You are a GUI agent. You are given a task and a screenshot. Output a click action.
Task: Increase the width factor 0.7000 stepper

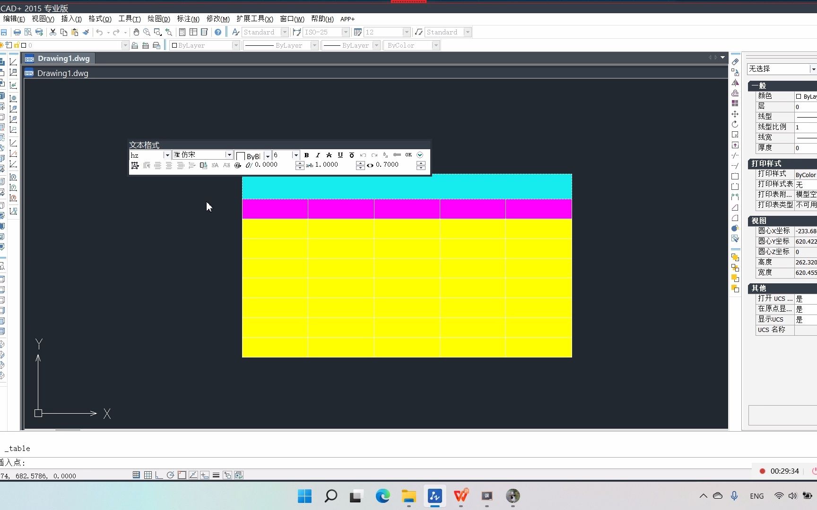coord(421,163)
